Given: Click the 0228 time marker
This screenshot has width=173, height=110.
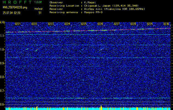Looking at the screenshot, I should tap(133, 24).
